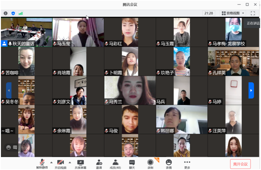
Task: Expand audio options arrow beside microphone
Action: [52, 163]
